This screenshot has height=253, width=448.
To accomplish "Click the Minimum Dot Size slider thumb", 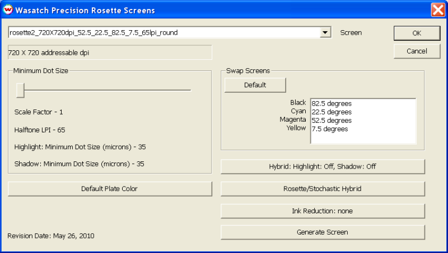I will click(20, 90).
